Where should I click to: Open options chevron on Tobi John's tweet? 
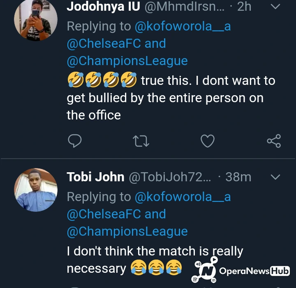tap(275, 177)
